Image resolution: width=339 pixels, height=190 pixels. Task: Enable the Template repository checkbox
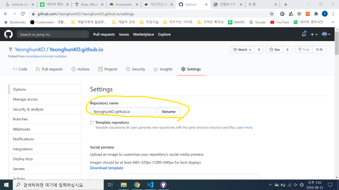coord(92,123)
